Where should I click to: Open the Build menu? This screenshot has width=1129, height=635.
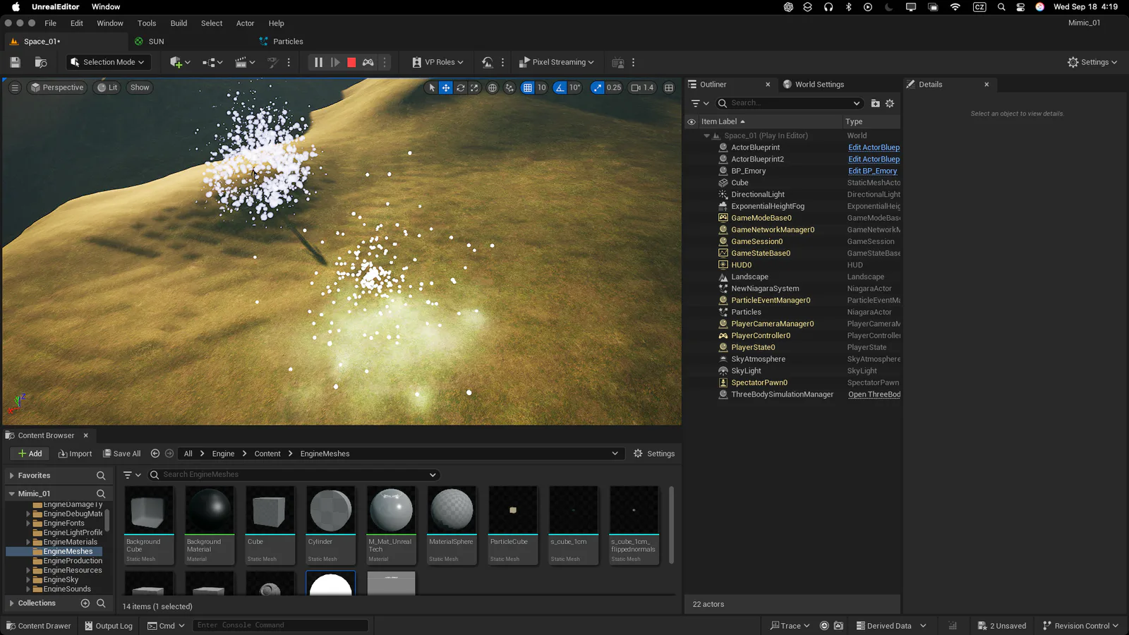click(x=179, y=23)
